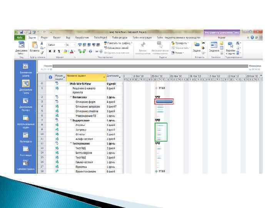Click the 3 дней? duration cell

(x=114, y=106)
